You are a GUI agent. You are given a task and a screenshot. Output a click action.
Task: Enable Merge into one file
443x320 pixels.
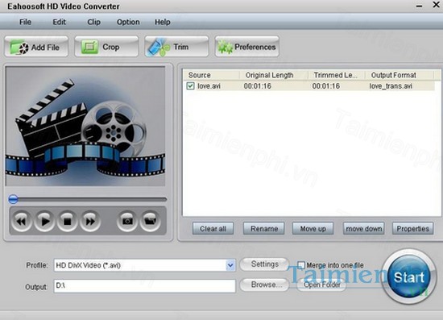[301, 265]
